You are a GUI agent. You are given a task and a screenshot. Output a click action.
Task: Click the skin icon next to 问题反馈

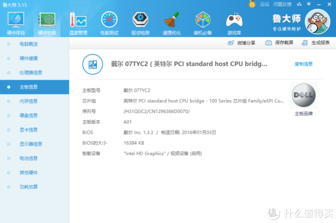tap(299, 4)
